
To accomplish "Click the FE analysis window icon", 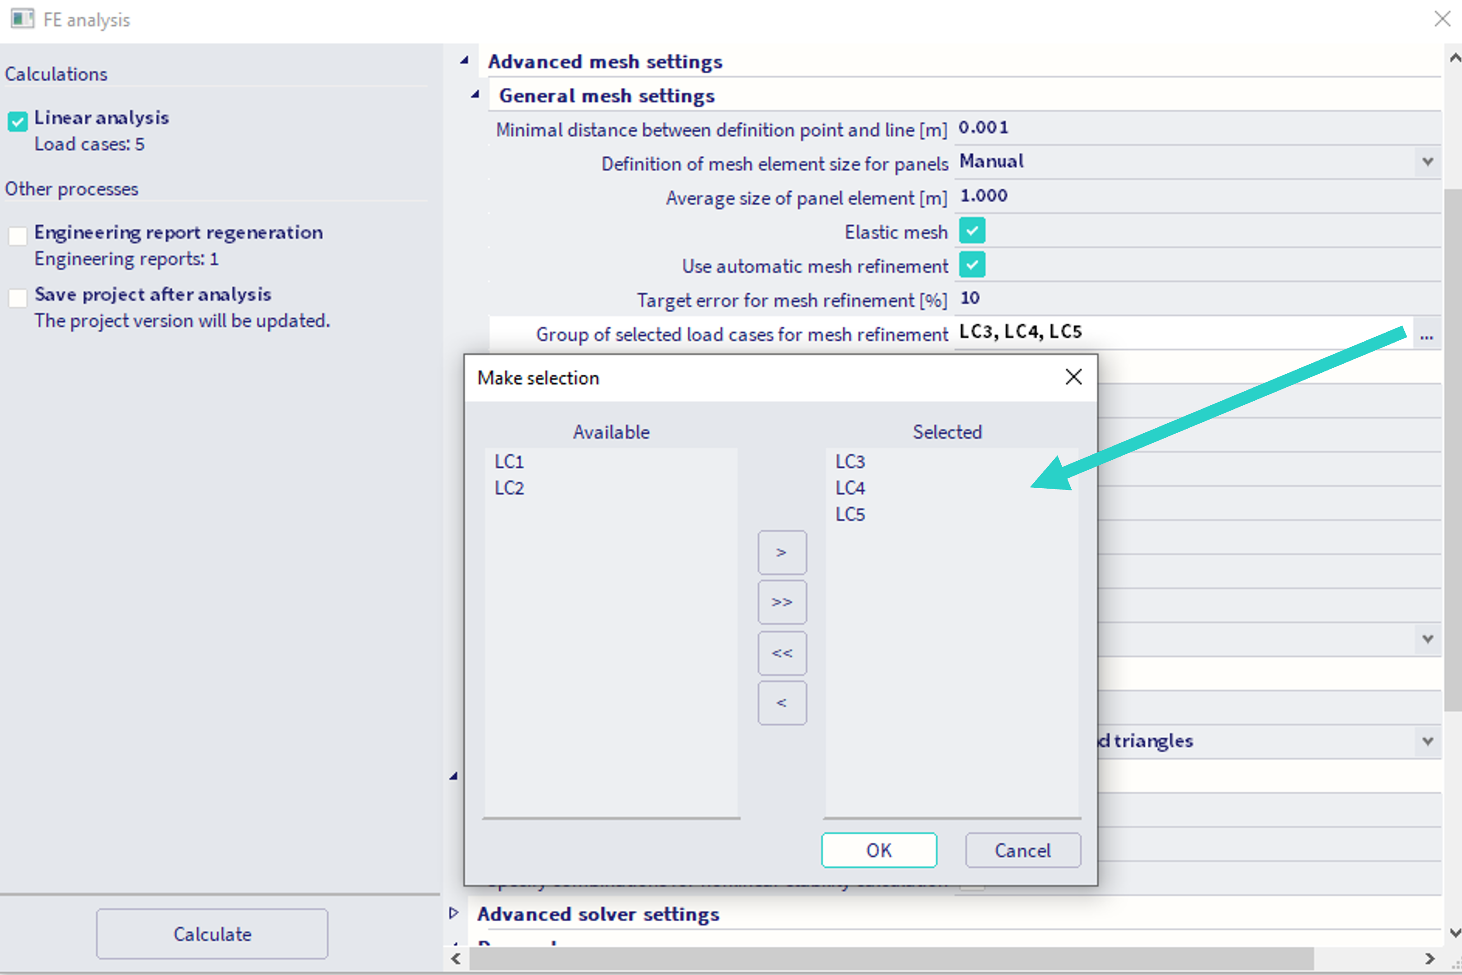I will tap(22, 18).
